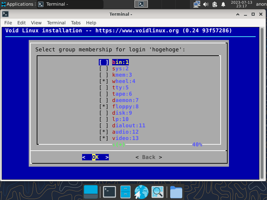Open Application Finder magnifier dock icon
Screen dimensions: 267x200
click(x=157, y=192)
